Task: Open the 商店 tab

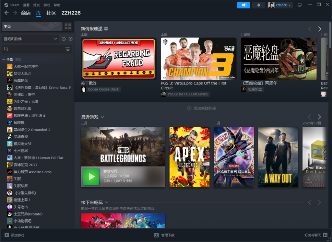Action: pos(26,13)
